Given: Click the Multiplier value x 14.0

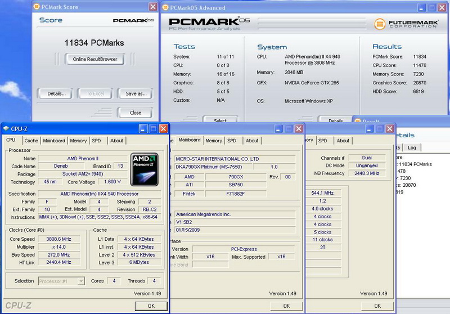Looking at the screenshot, I should (59, 247).
